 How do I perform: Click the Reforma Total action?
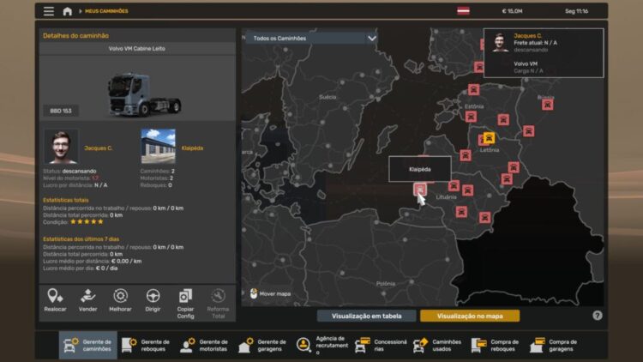pyautogui.click(x=218, y=305)
